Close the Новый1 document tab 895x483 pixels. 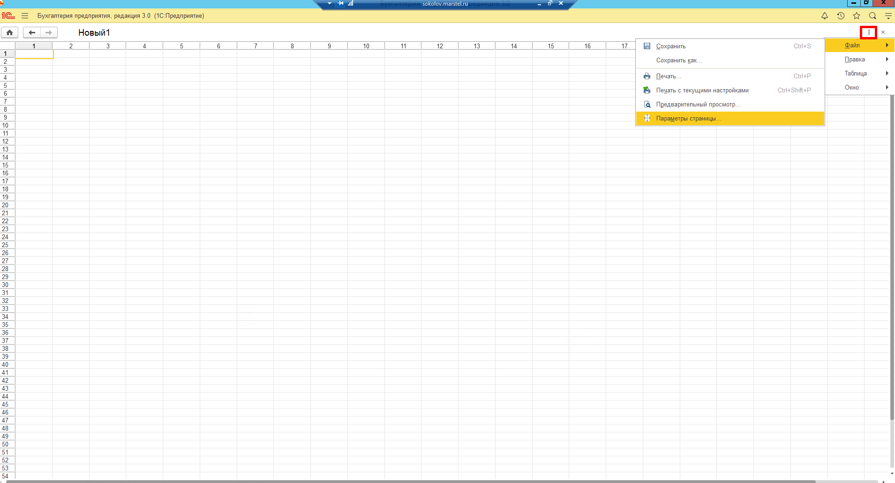coord(883,32)
